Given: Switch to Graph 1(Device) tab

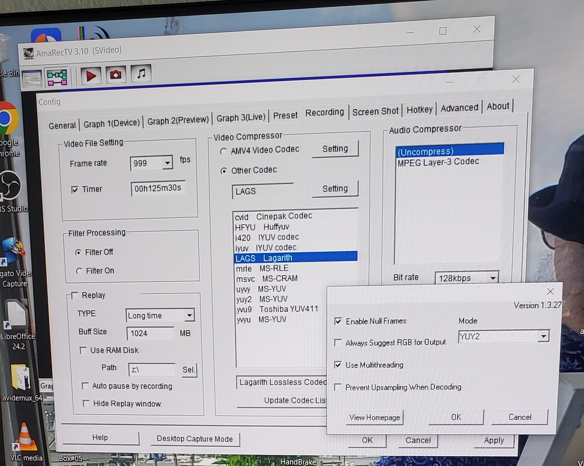Looking at the screenshot, I should 111,123.
